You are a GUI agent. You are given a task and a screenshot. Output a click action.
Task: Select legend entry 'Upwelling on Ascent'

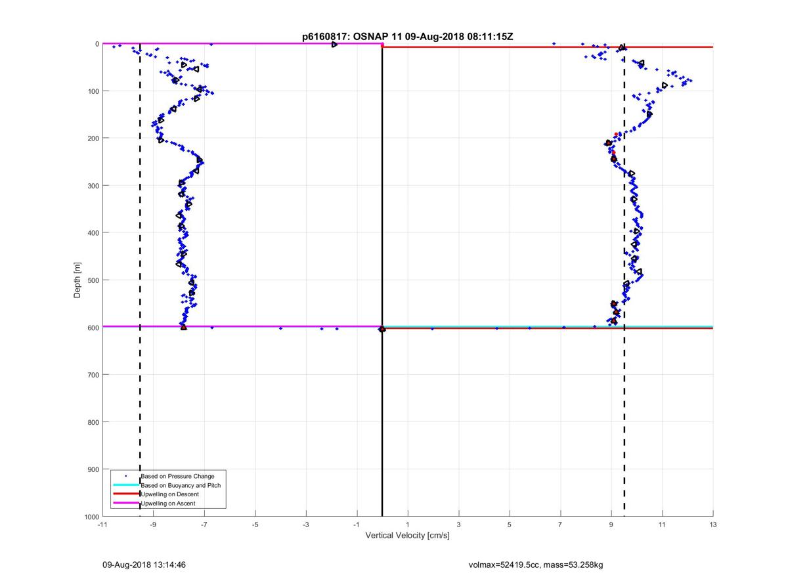(x=167, y=504)
